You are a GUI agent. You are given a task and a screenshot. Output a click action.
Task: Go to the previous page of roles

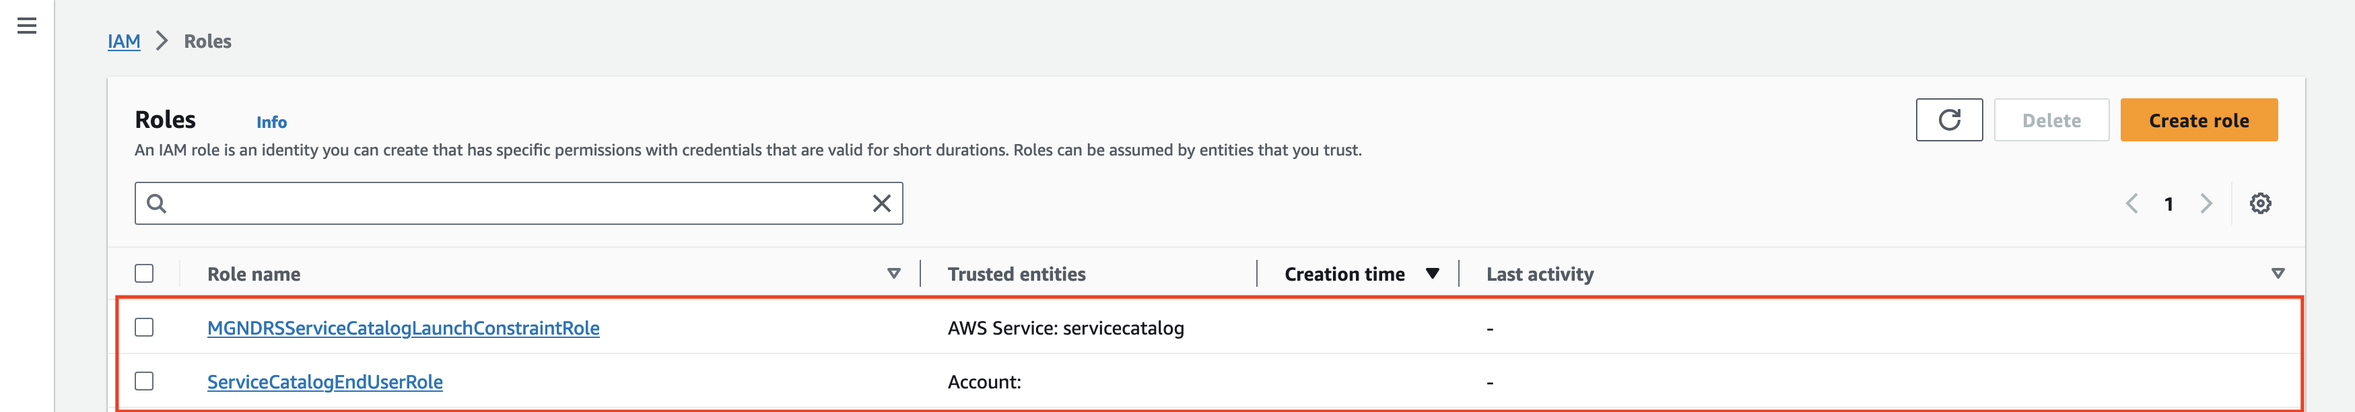(2132, 203)
